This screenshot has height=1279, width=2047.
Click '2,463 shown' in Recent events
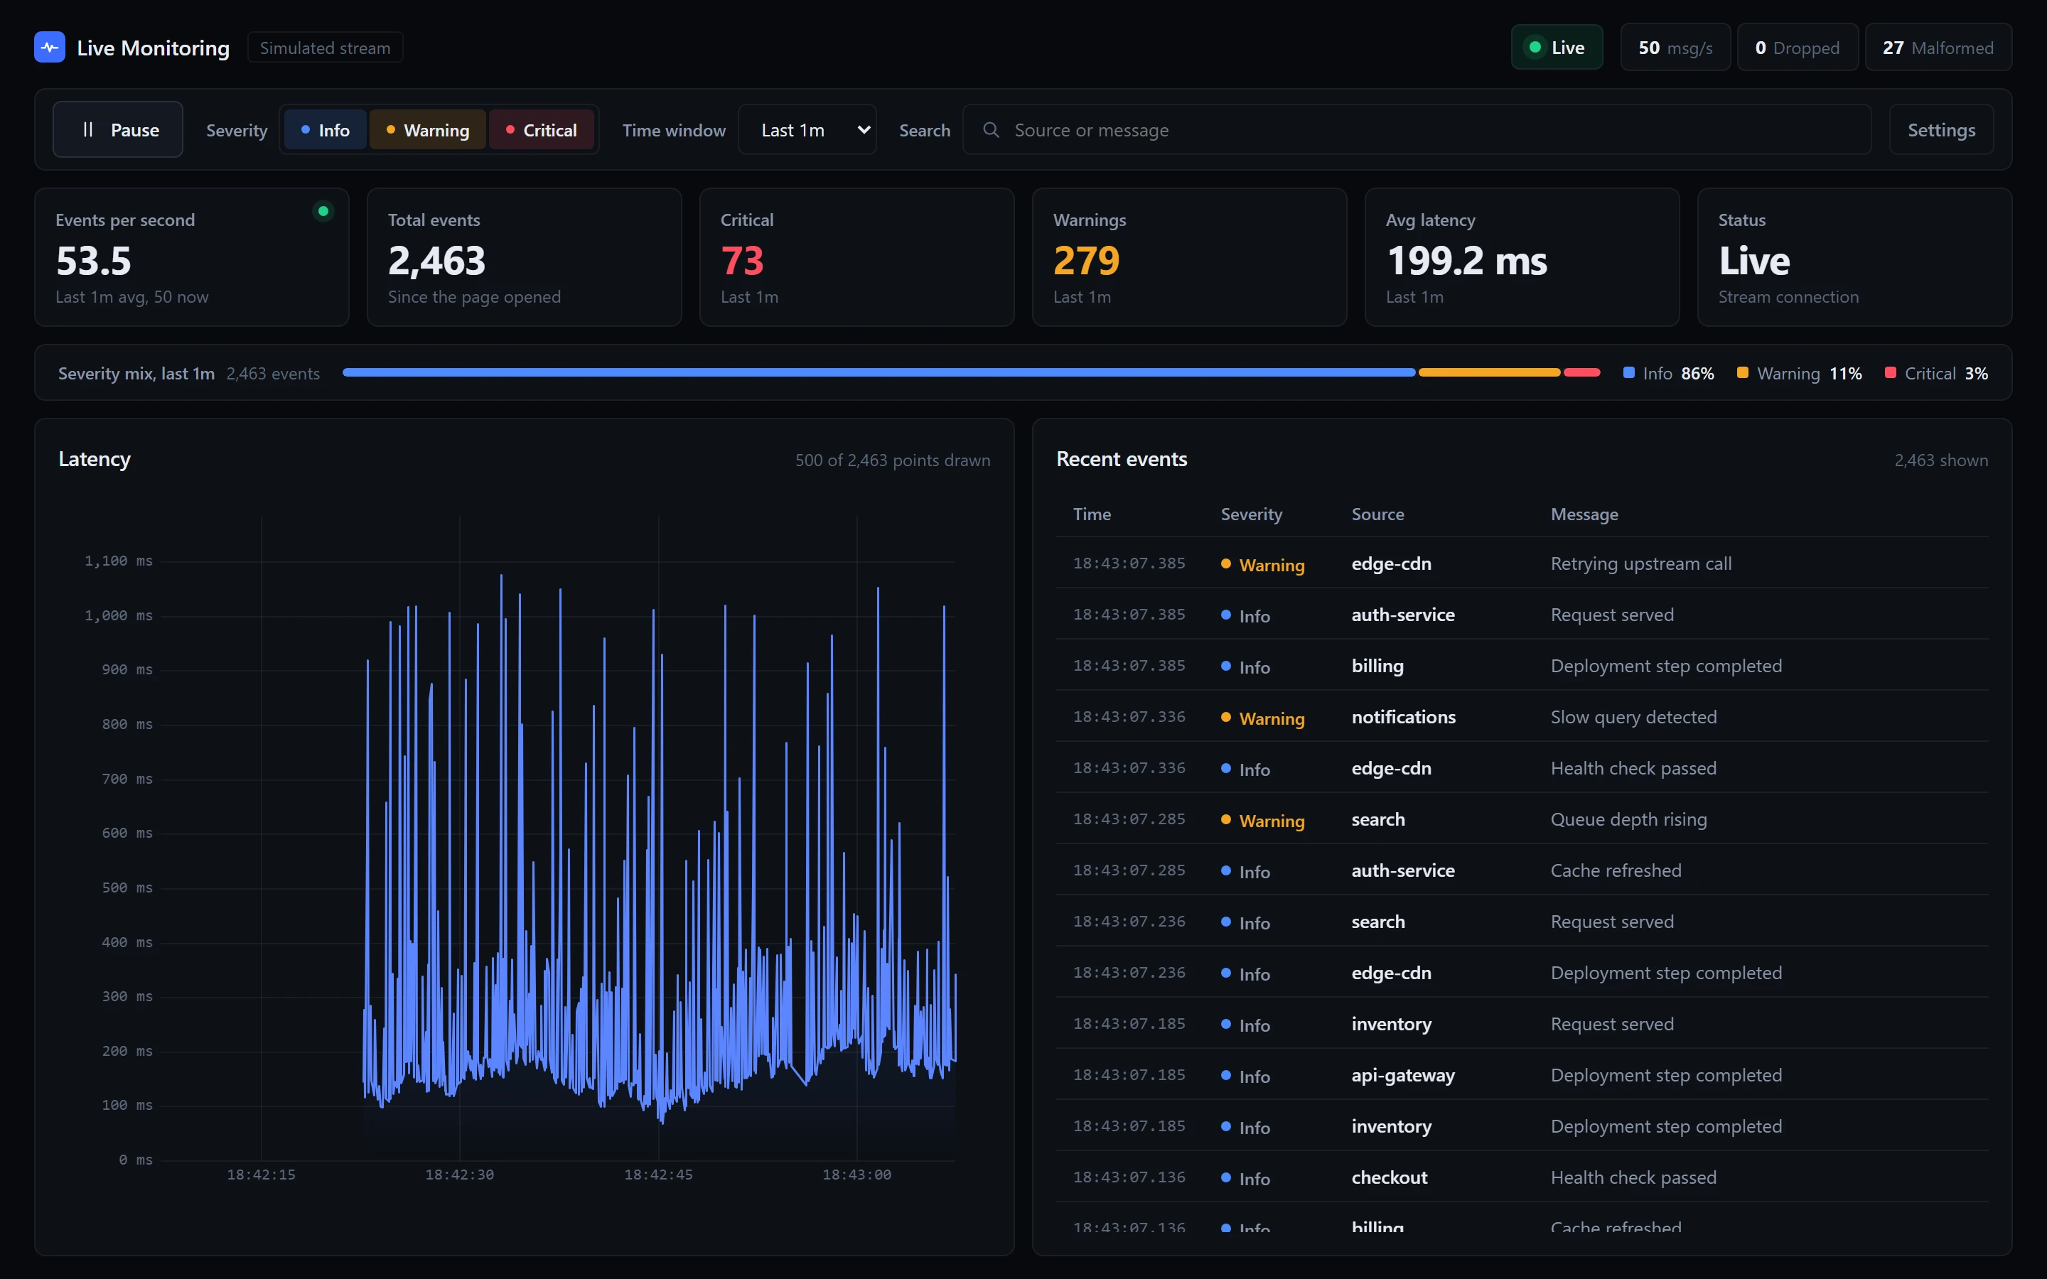click(x=1940, y=460)
